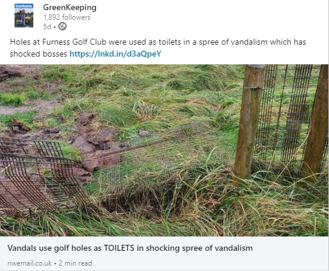Open the GreenKeeping profile avatar

[24, 15]
